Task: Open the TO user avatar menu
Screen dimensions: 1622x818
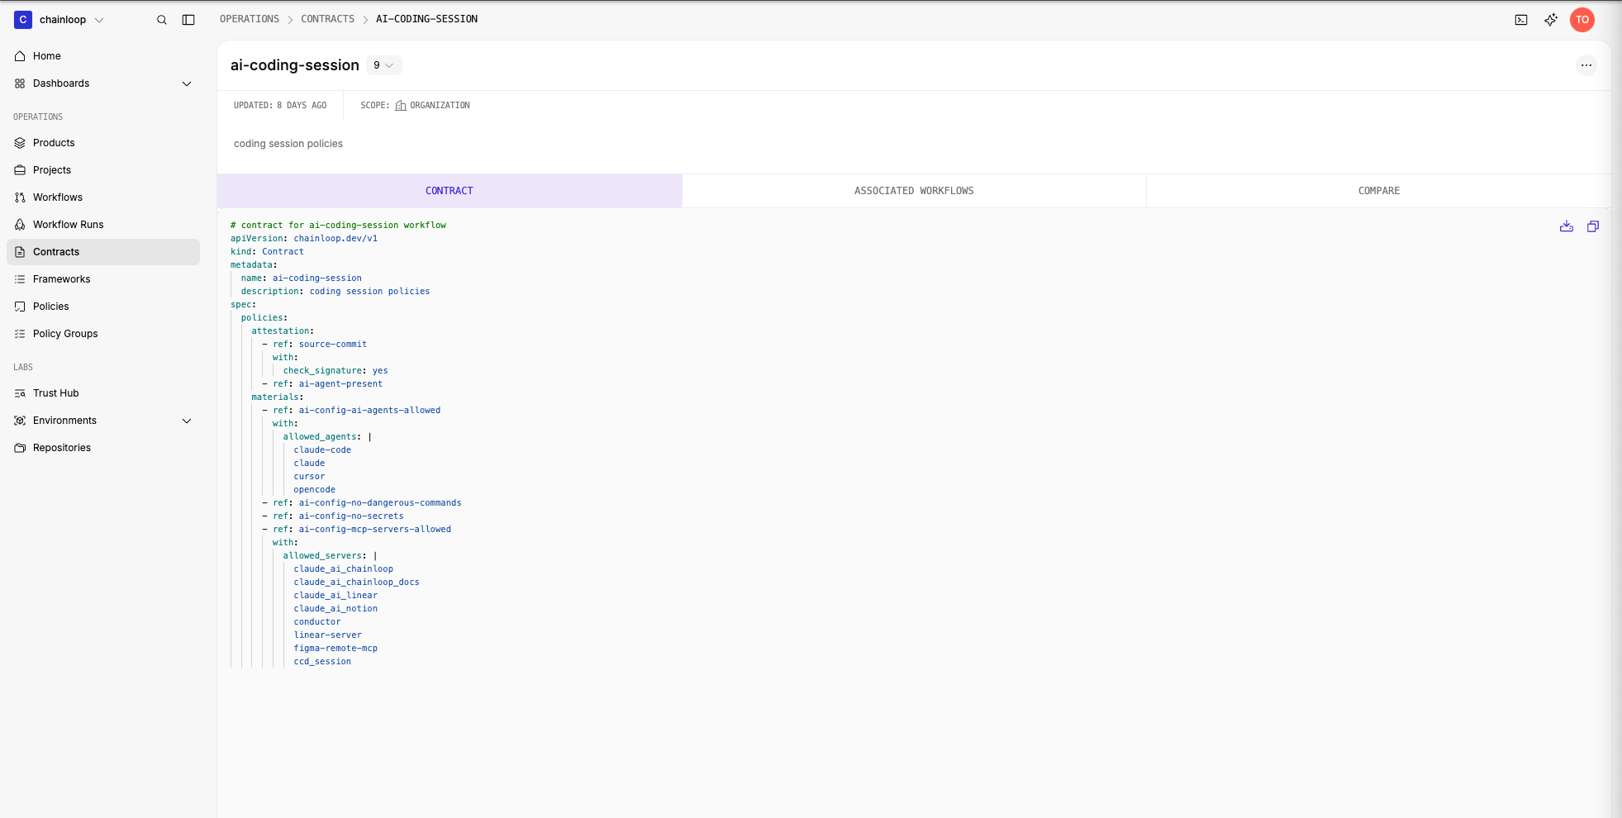Action: tap(1582, 20)
